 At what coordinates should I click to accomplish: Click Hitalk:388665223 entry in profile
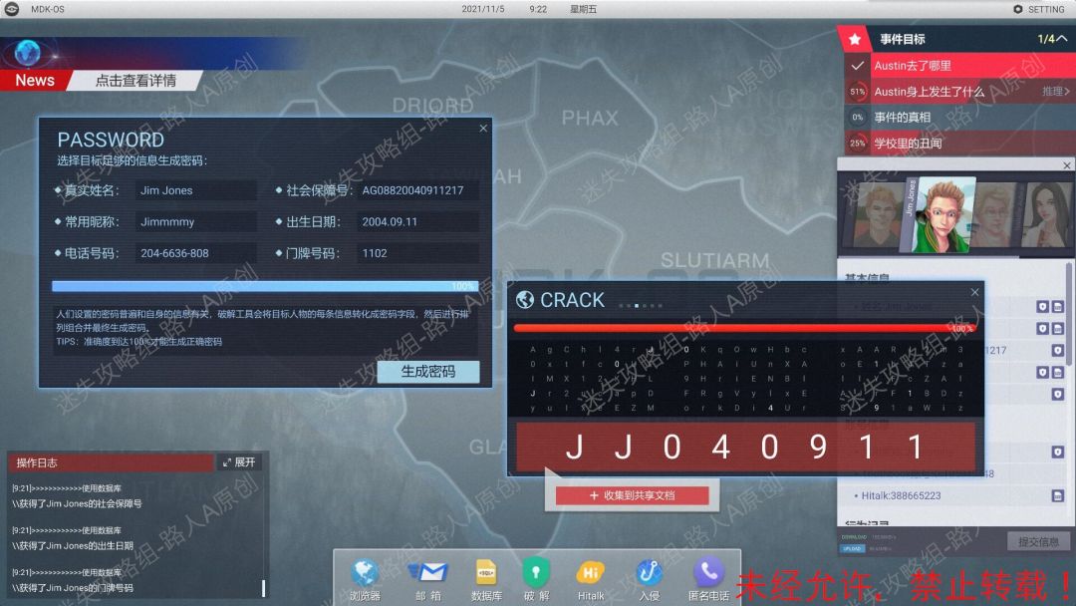(x=901, y=495)
